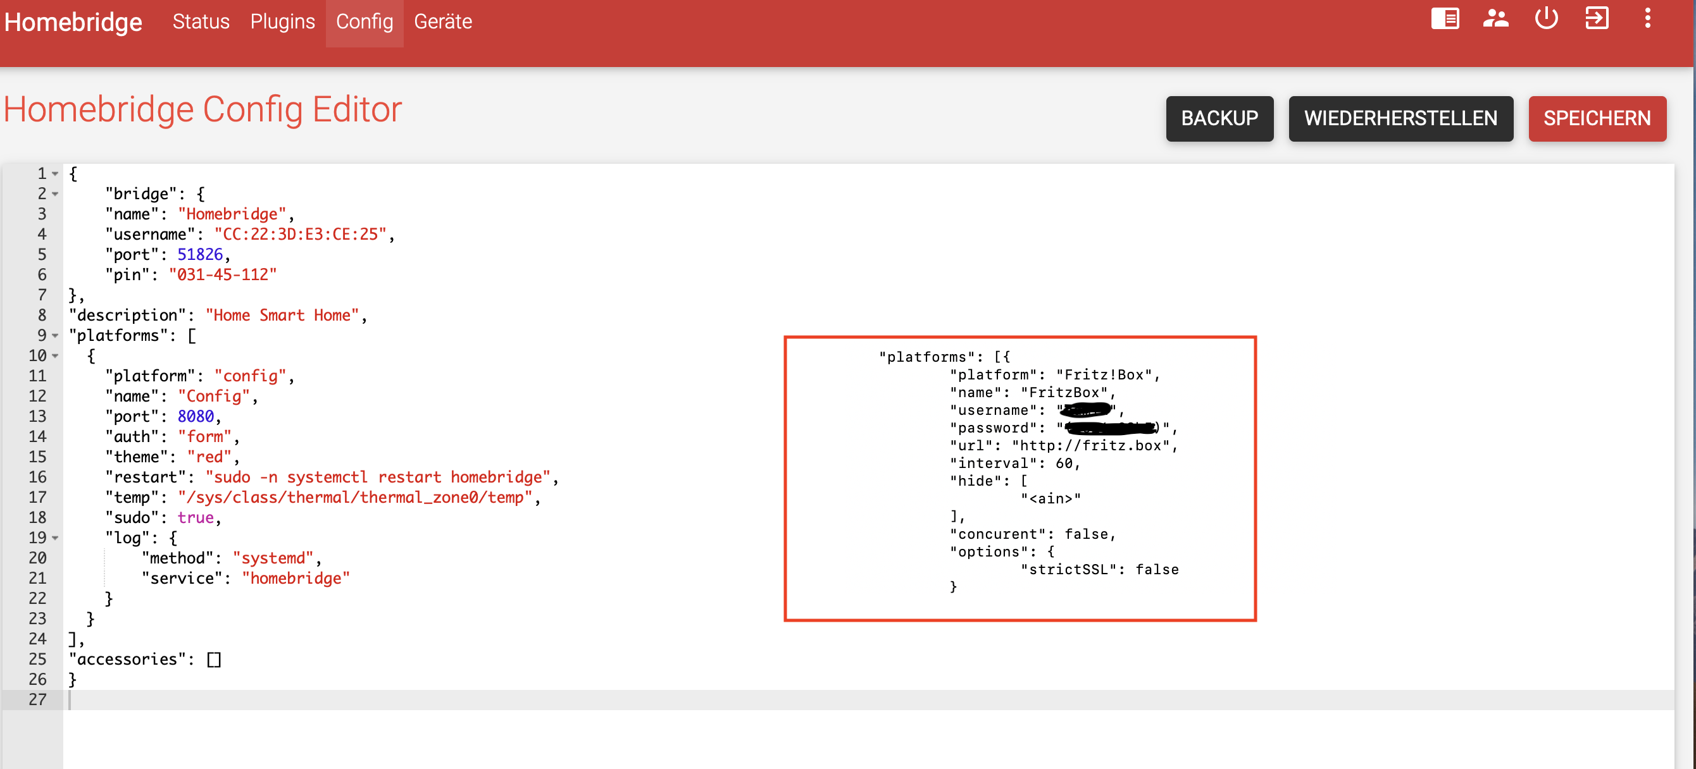This screenshot has width=1696, height=769.
Task: Fold the log block on line 19
Action: (x=55, y=539)
